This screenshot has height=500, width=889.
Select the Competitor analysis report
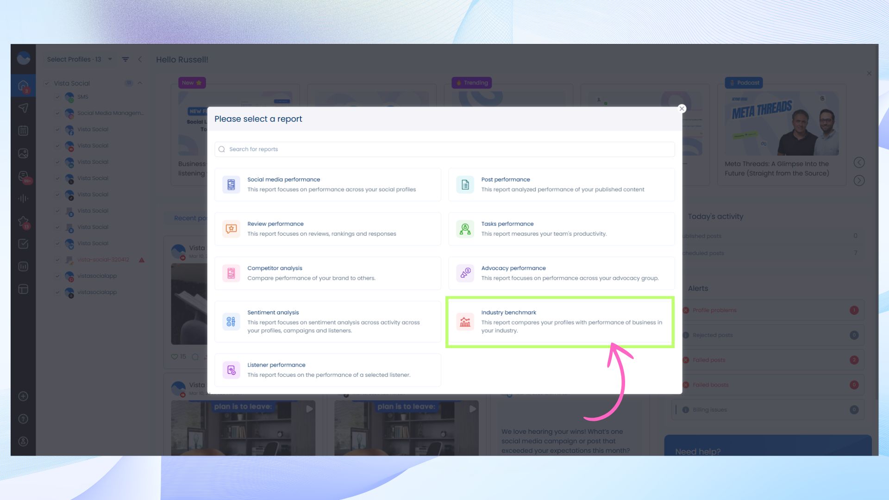pos(327,273)
